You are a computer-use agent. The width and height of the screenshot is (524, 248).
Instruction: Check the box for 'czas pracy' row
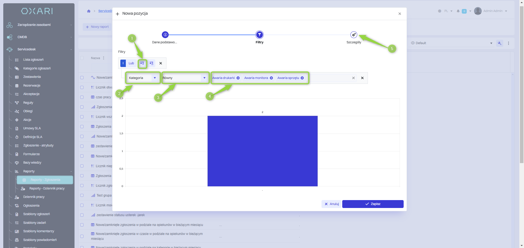click(82, 97)
